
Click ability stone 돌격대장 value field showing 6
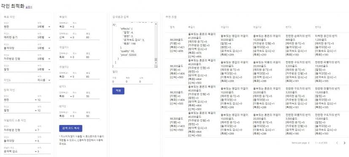(x=44, y=141)
